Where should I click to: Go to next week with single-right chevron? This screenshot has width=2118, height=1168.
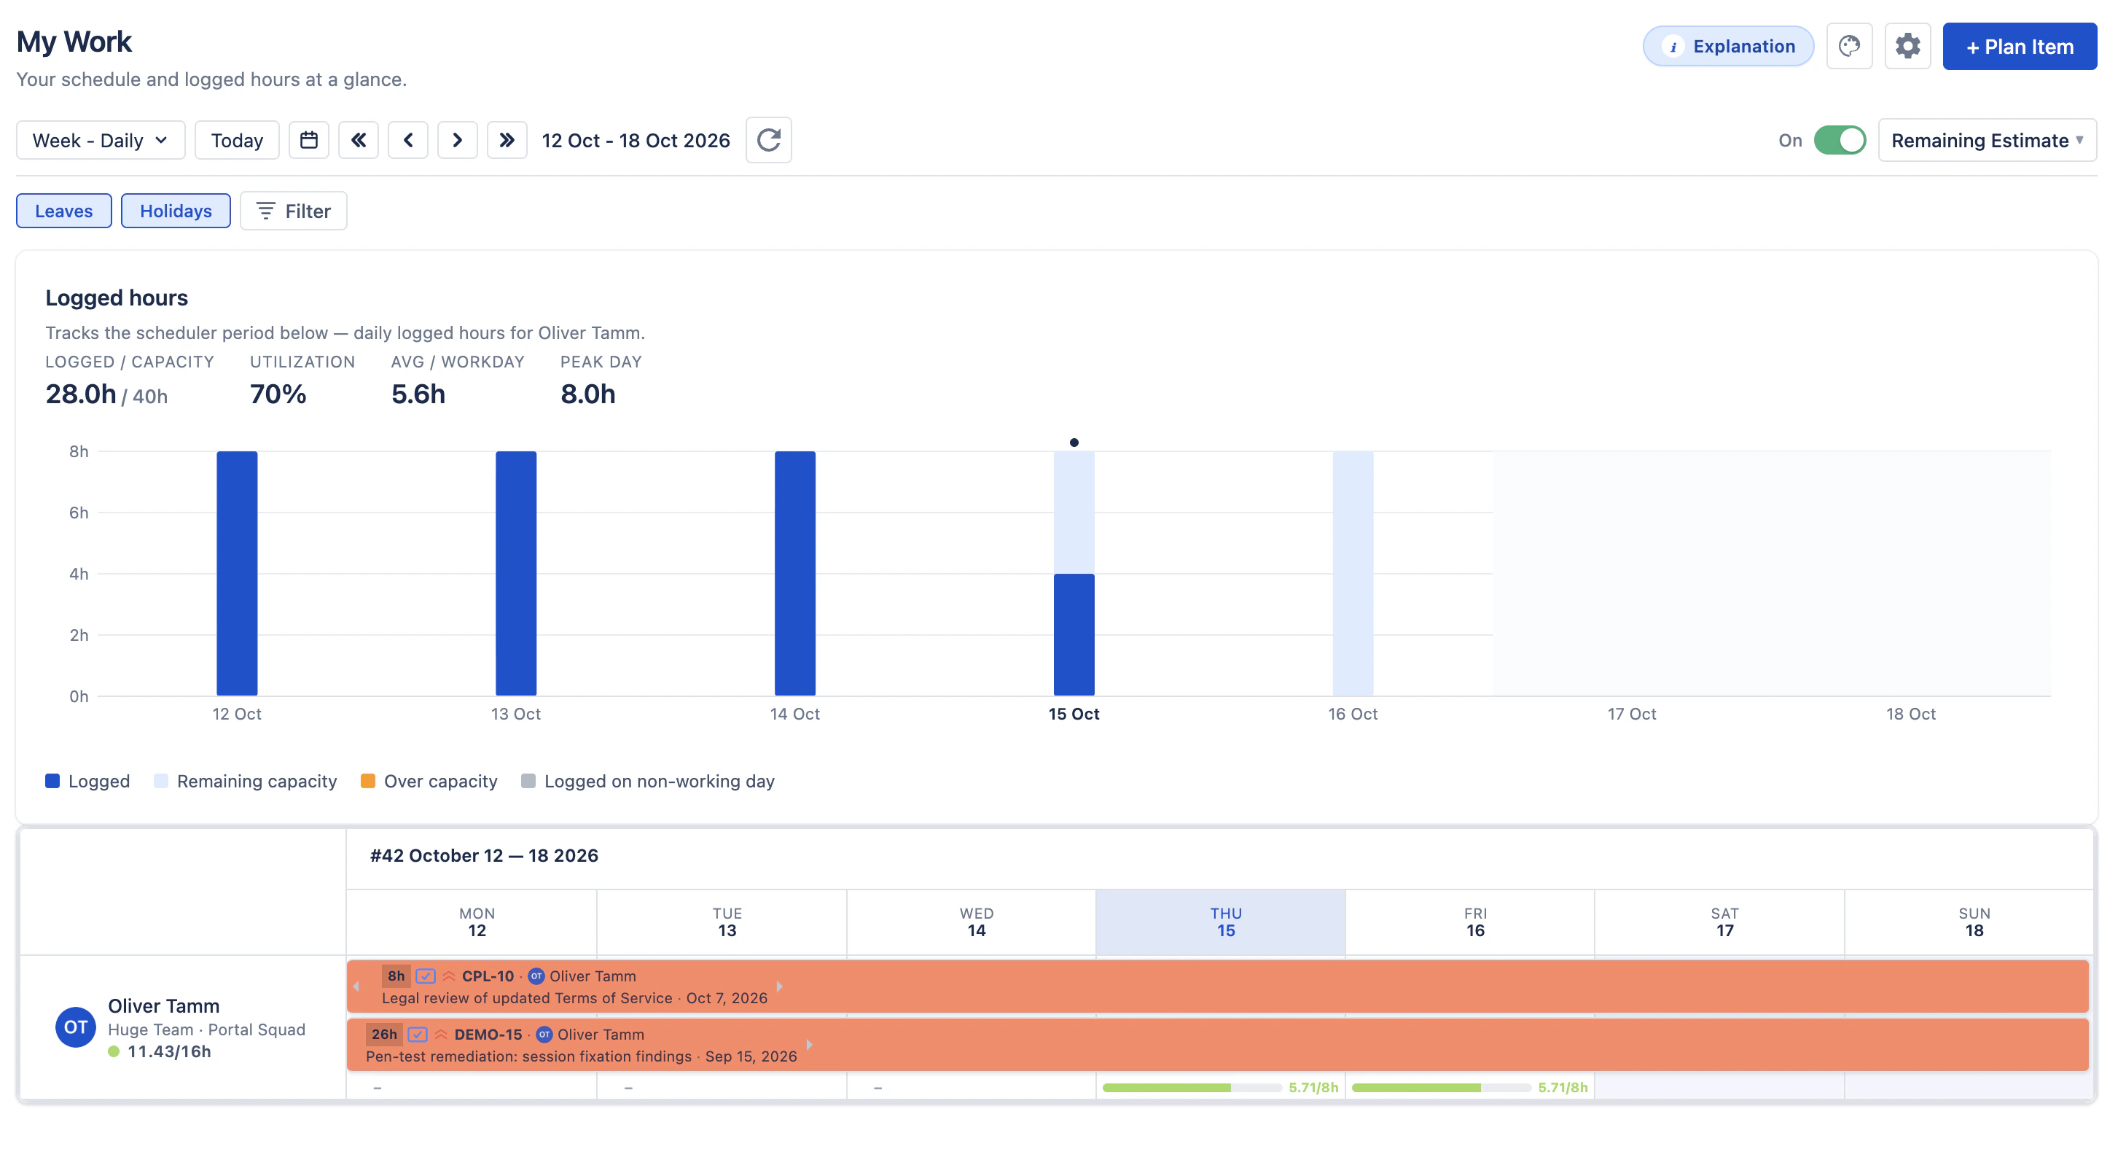click(x=457, y=140)
